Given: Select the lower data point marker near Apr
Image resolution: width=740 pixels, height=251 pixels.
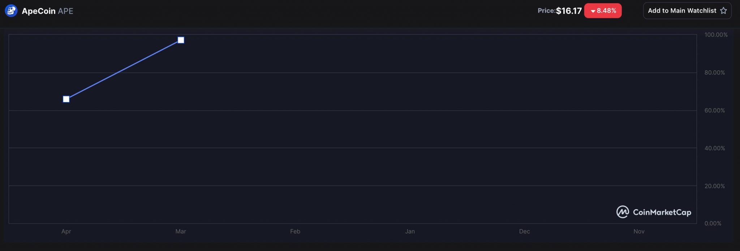Looking at the screenshot, I should tap(66, 99).
